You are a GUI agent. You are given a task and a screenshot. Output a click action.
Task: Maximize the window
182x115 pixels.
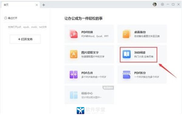[173, 5]
